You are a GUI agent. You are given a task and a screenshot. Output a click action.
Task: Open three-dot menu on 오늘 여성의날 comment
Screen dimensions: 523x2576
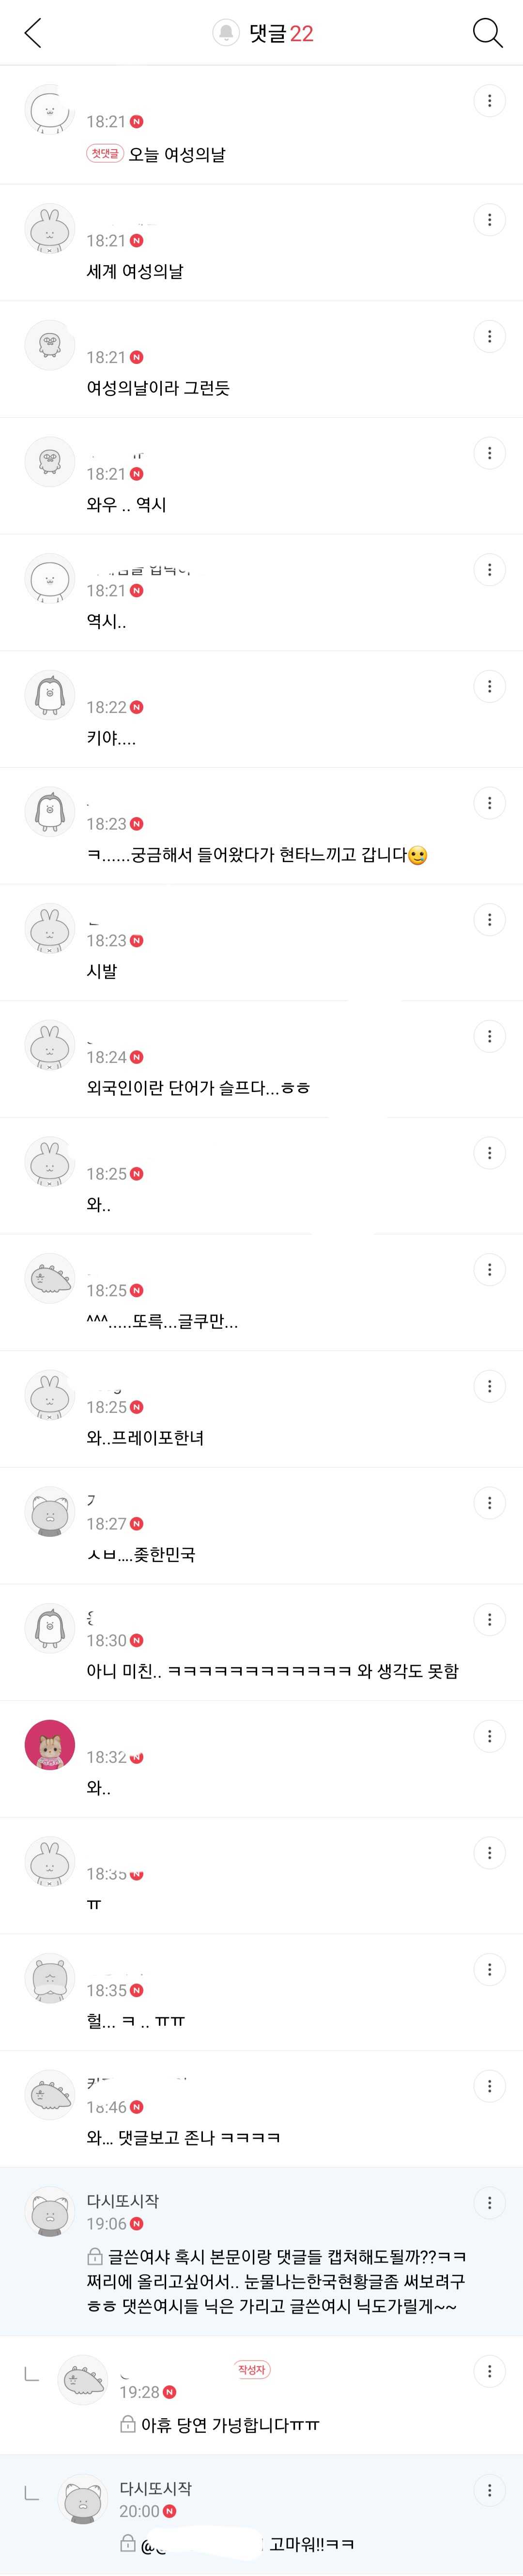click(489, 100)
